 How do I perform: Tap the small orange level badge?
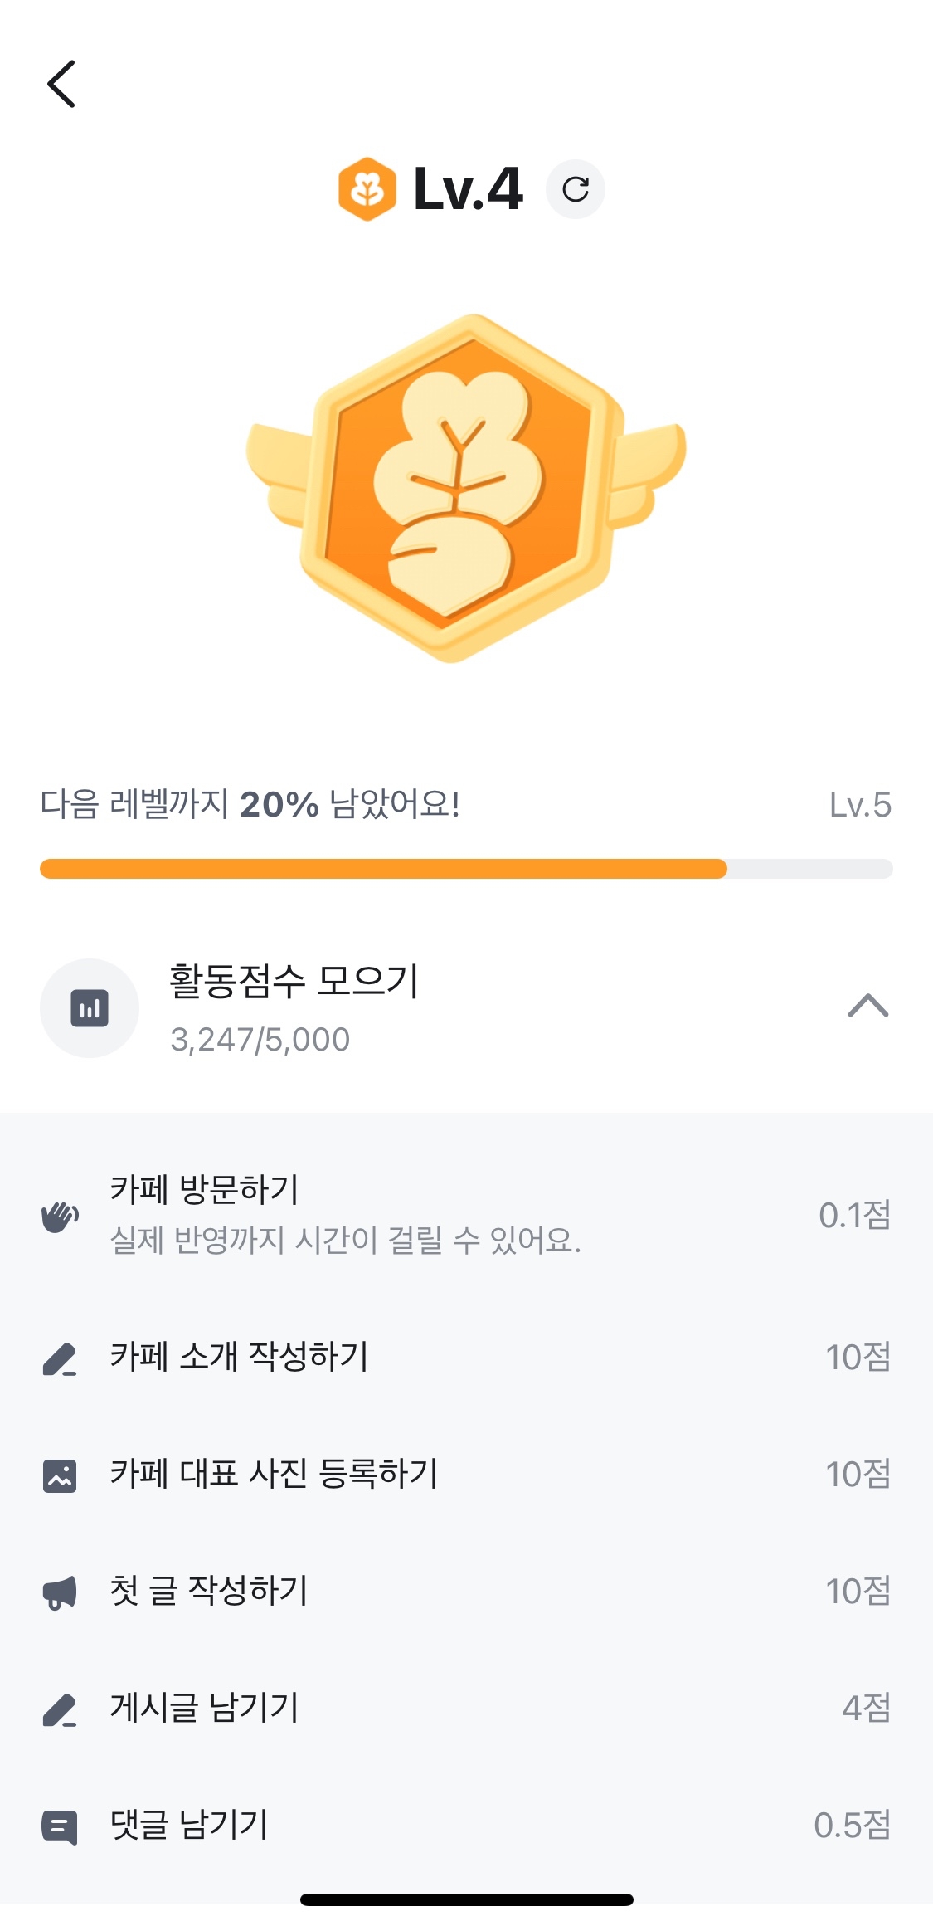click(367, 189)
